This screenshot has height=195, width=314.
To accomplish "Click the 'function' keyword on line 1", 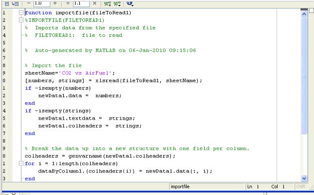I will pyautogui.click(x=38, y=13).
